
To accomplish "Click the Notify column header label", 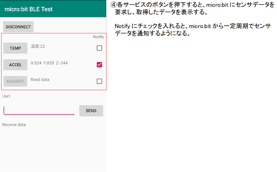I will [x=98, y=37].
